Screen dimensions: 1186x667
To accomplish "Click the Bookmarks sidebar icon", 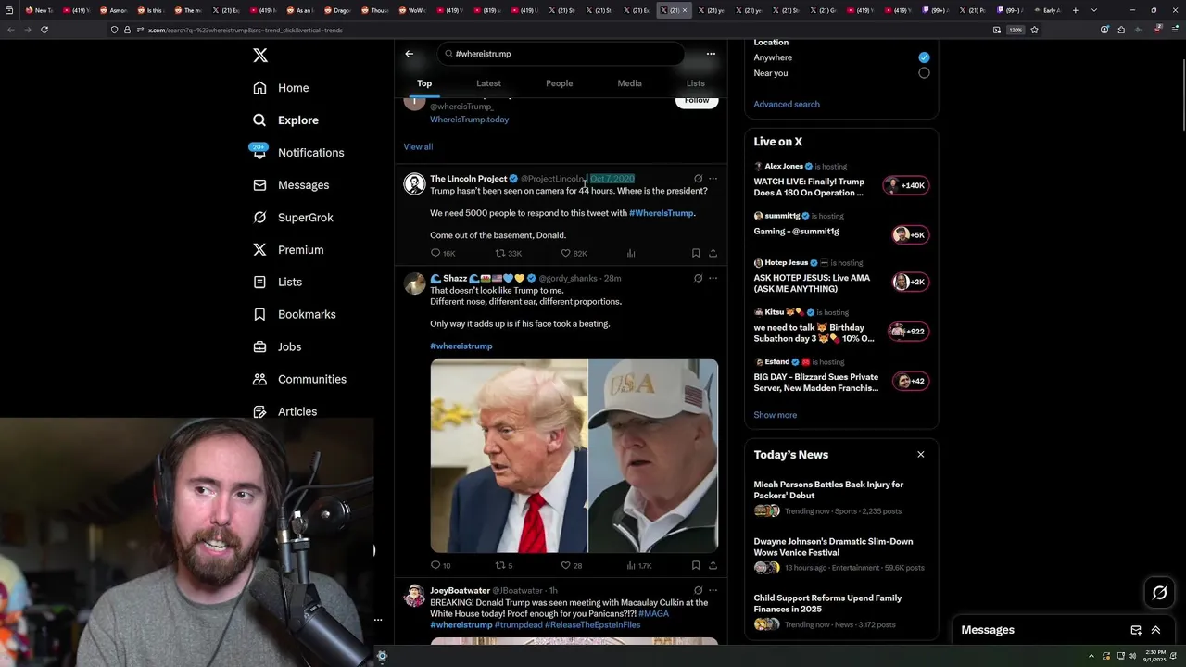I will click(259, 314).
